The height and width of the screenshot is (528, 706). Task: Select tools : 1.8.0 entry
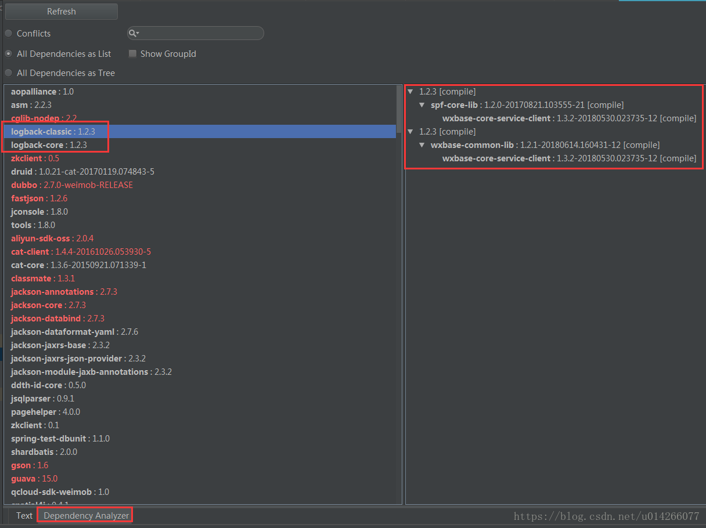coord(33,225)
